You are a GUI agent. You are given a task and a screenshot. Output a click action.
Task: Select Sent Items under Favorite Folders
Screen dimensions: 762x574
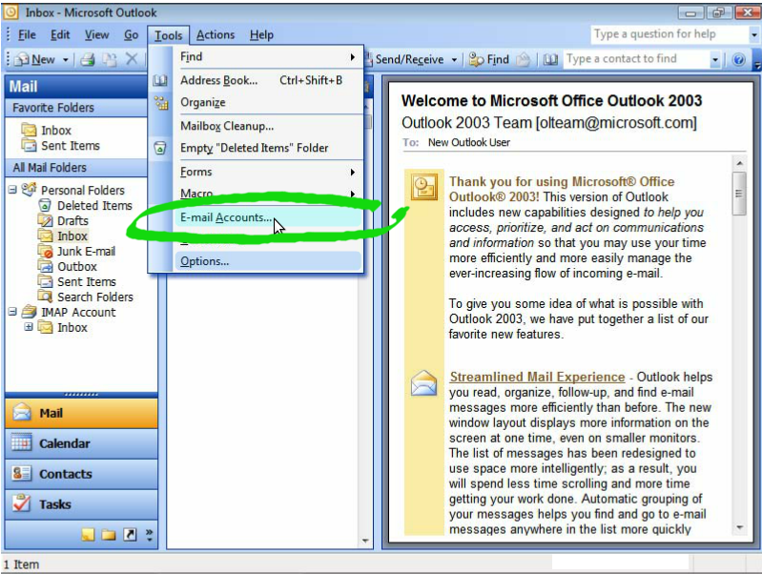70,146
